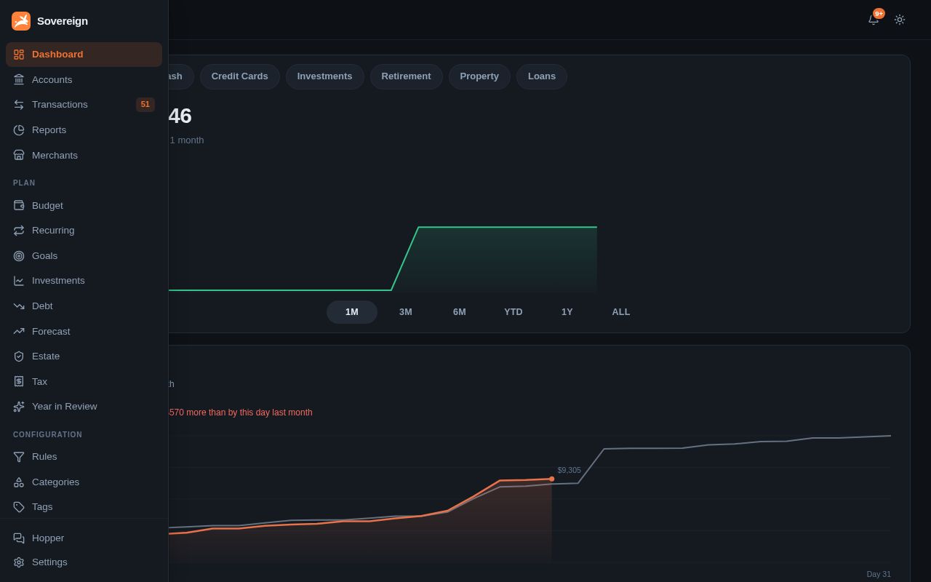Viewport: 931px width, 582px height.
Task: Select the Investments filter tab
Action: coord(324,76)
